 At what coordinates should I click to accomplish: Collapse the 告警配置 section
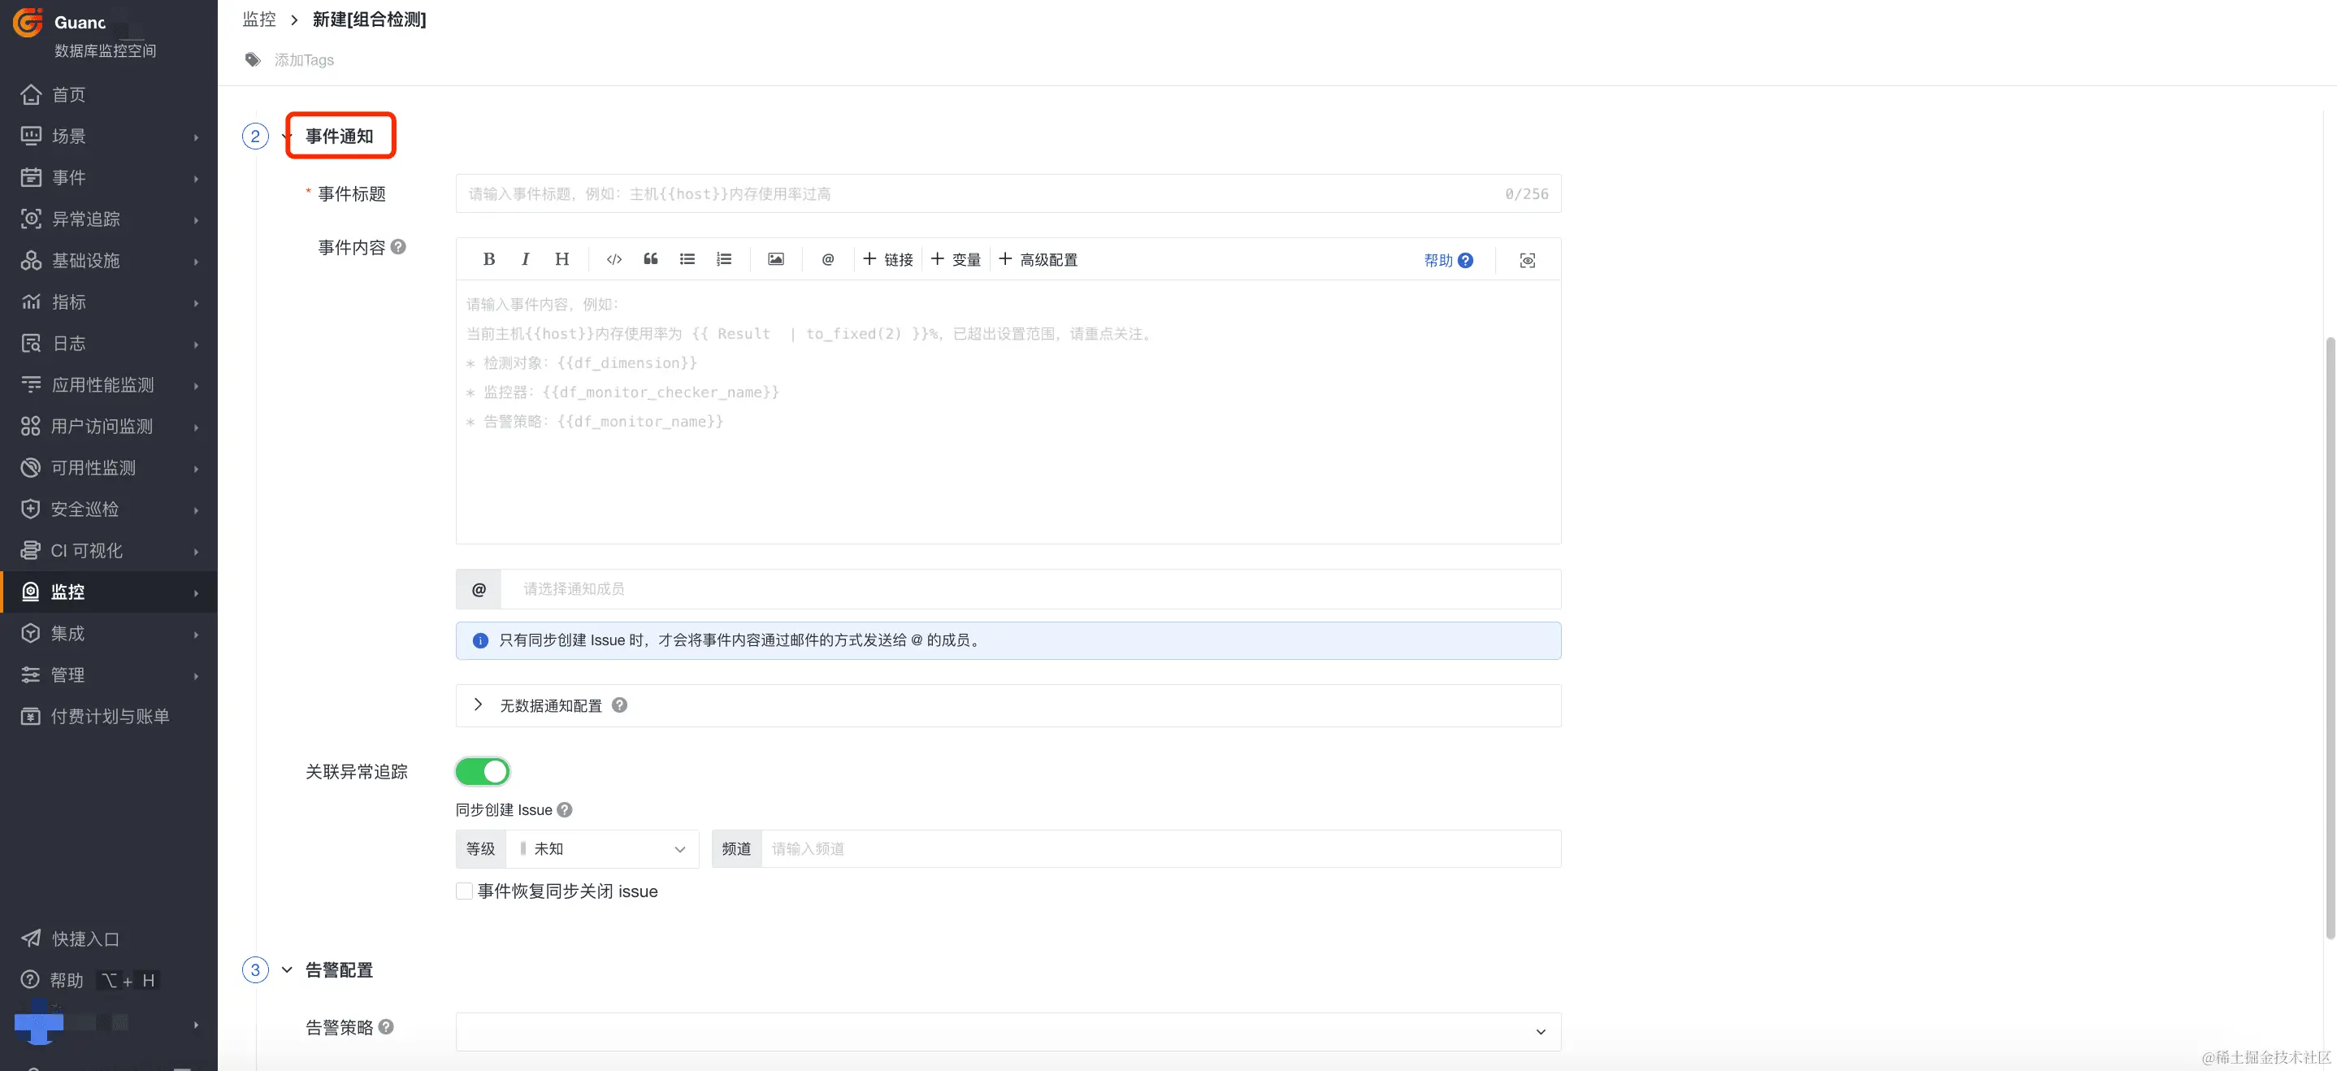tap(287, 969)
